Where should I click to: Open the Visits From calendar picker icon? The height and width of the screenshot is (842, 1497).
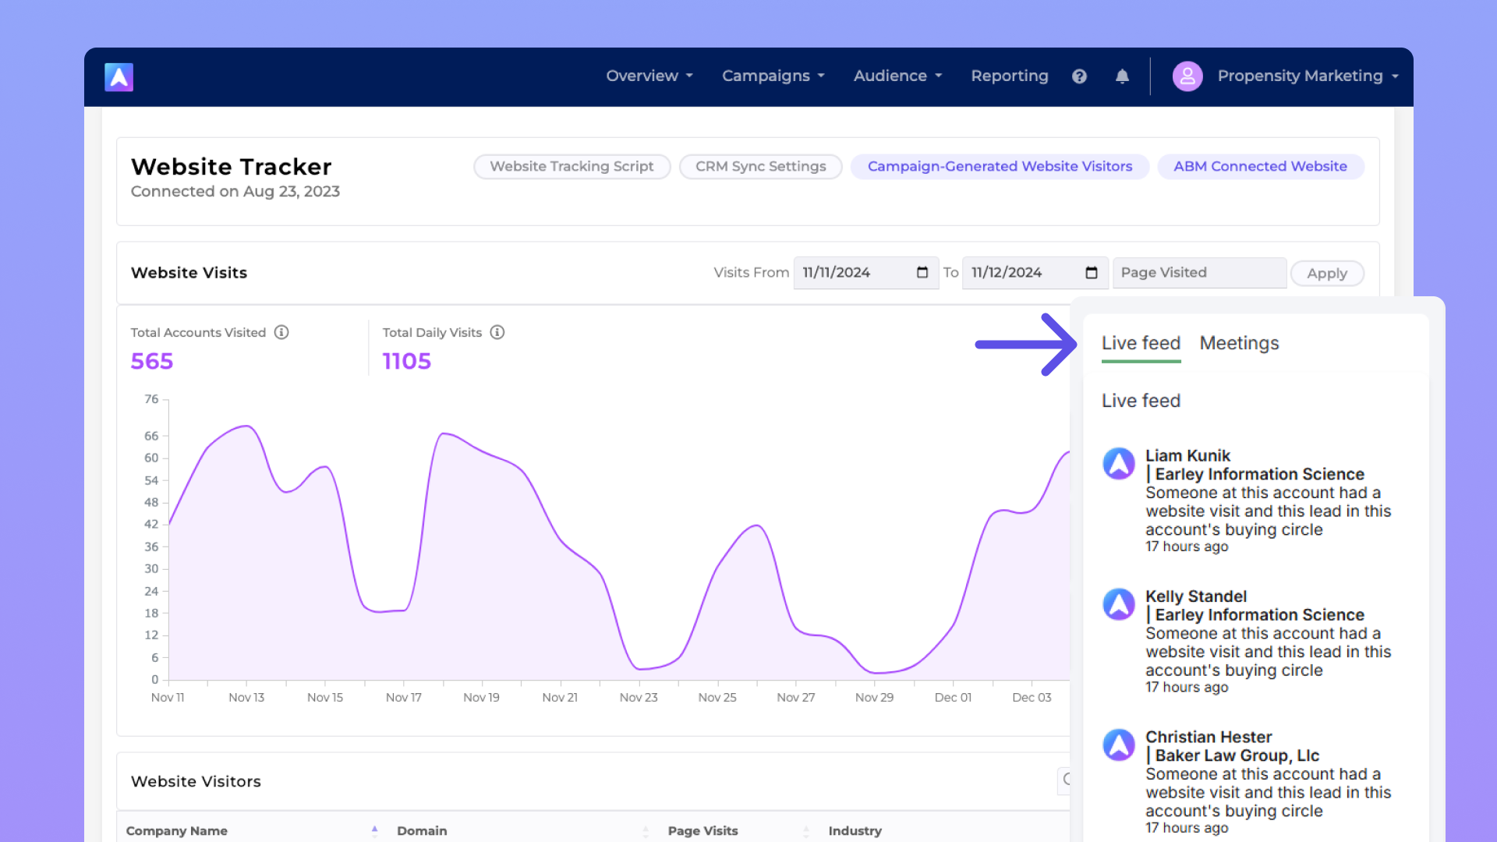[x=922, y=273]
